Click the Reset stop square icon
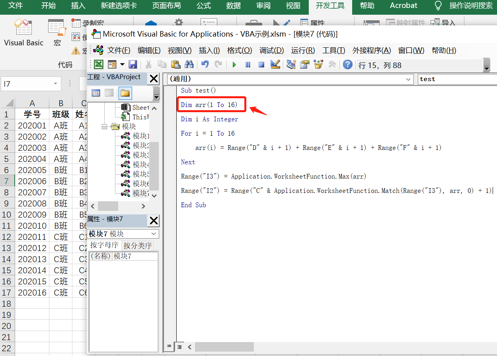 click(261, 64)
